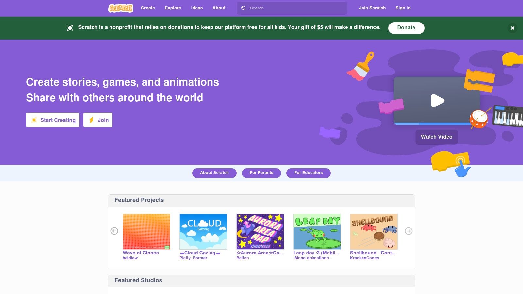
Task: Click the Watch Video button
Action: [x=437, y=137]
